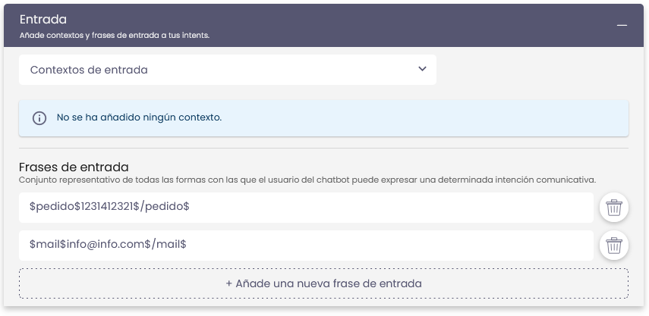
Task: Add a new input phrase
Action: pyautogui.click(x=323, y=283)
